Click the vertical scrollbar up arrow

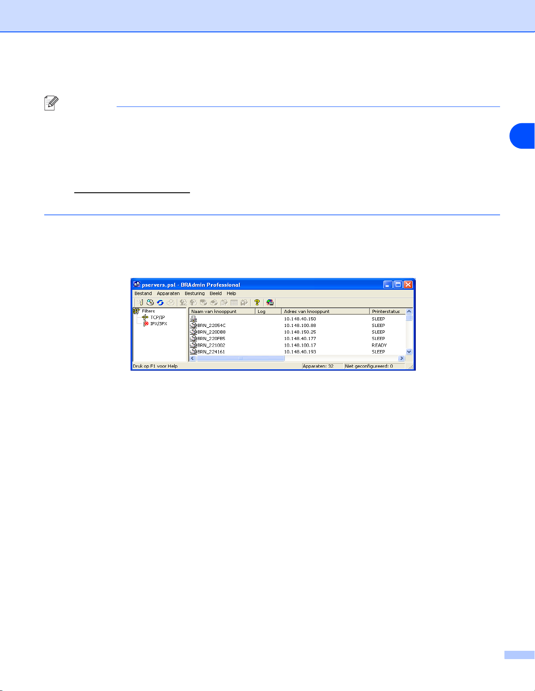tap(409, 312)
